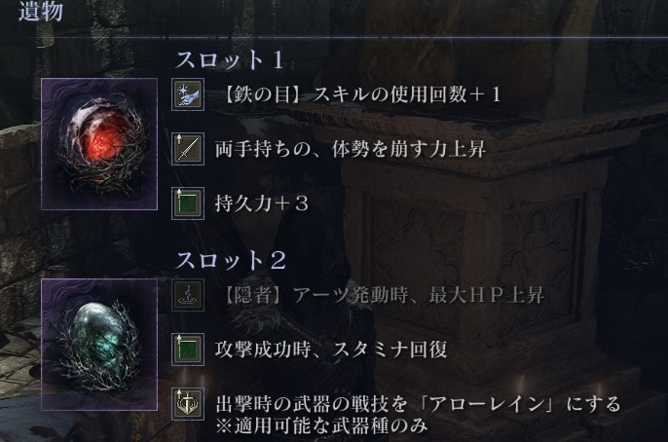Click the green 持久力+3 effect icon
Screen dimensions: 668x442
pos(188,203)
